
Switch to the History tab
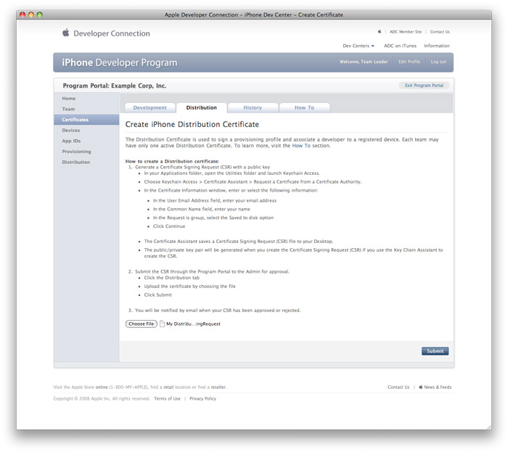coord(253,108)
